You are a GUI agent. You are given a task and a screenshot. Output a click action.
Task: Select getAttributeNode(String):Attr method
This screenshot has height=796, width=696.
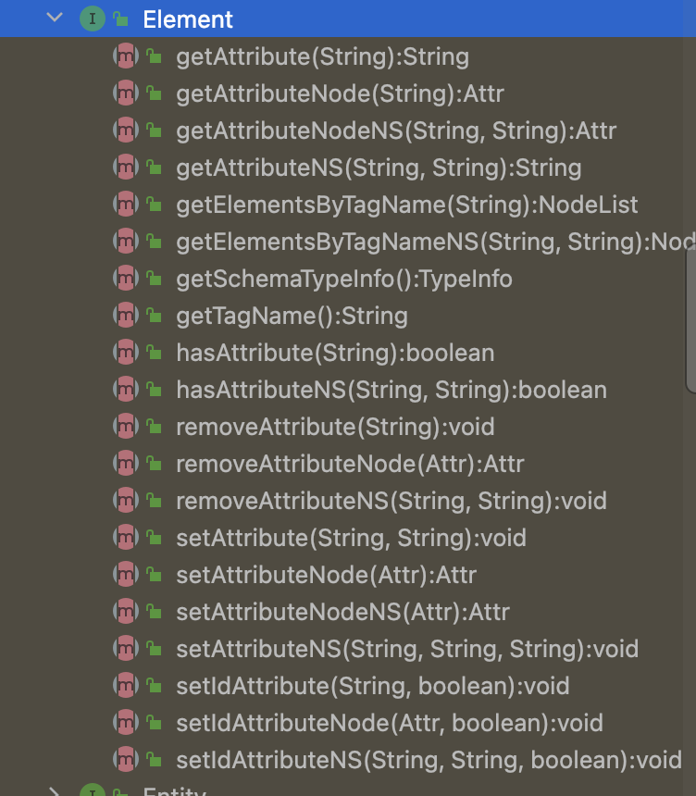(x=340, y=93)
